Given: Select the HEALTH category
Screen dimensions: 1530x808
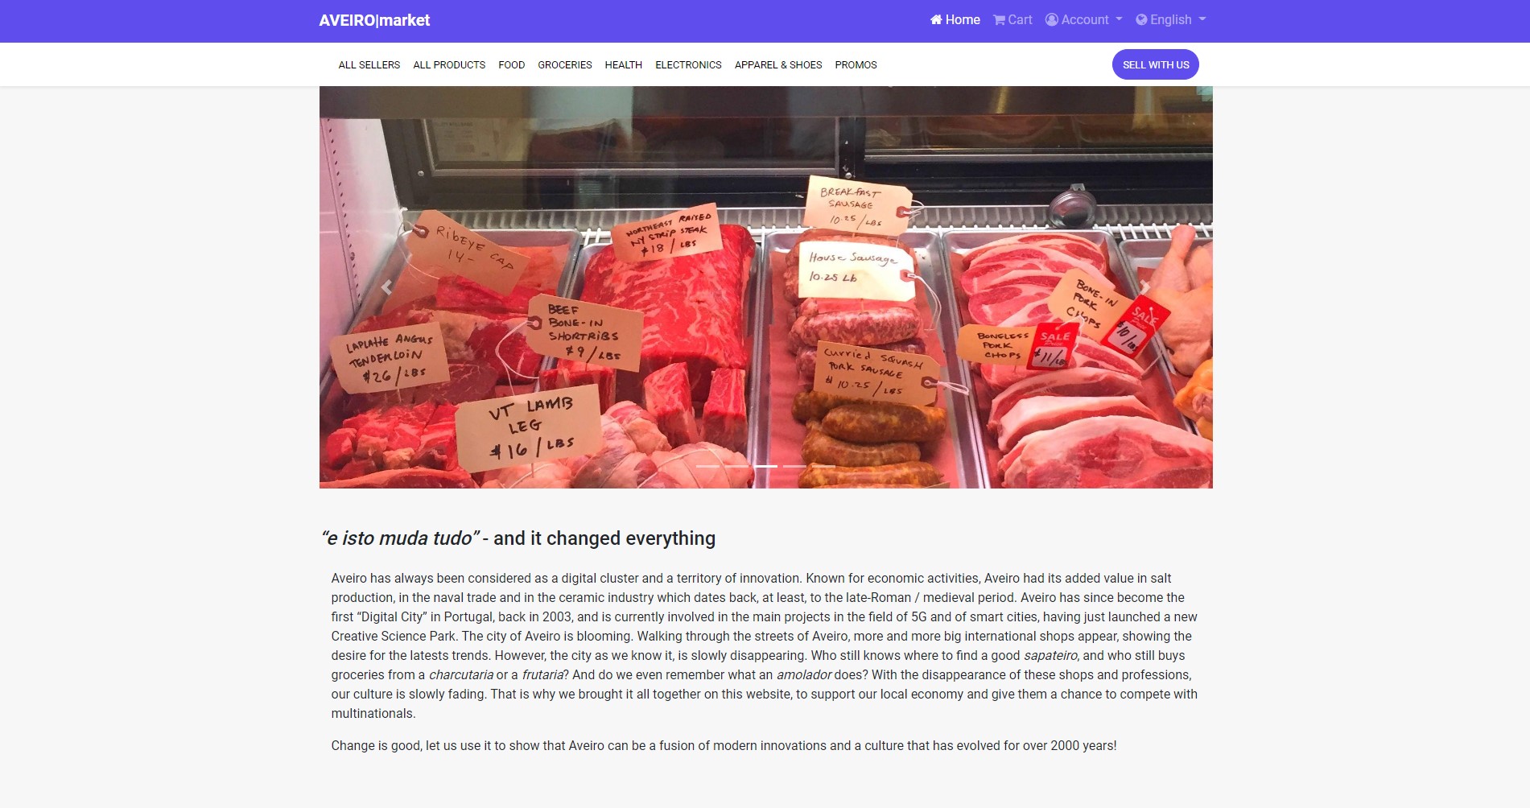Looking at the screenshot, I should [624, 65].
